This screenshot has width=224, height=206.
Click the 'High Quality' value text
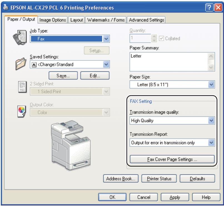click(x=142, y=121)
